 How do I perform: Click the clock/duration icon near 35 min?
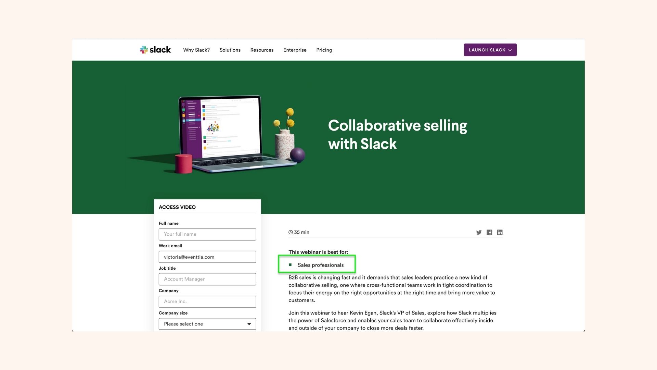coord(290,232)
